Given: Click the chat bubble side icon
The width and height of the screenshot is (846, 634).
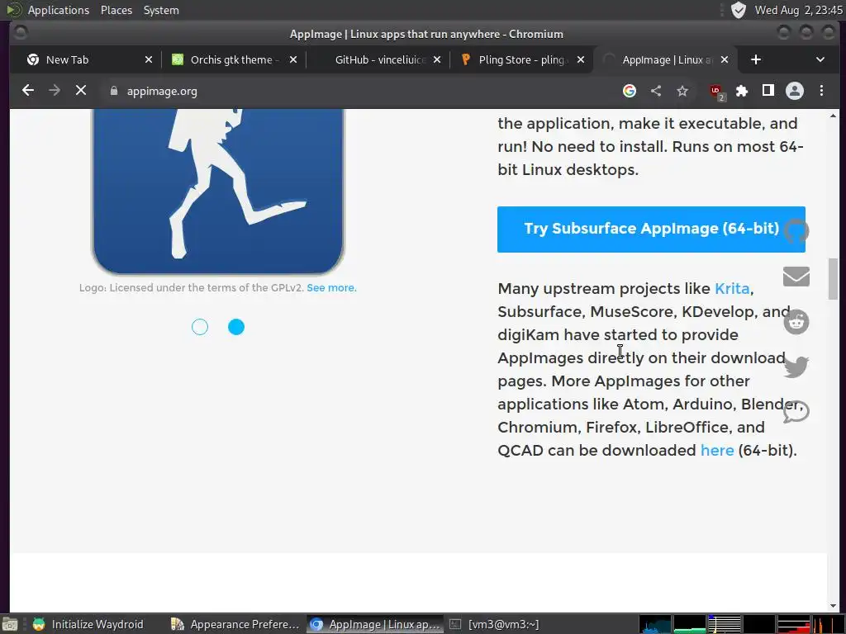Looking at the screenshot, I should (x=796, y=412).
